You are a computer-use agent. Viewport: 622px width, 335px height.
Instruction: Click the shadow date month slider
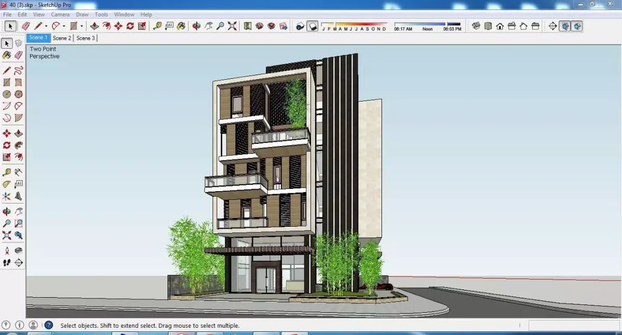pos(354,24)
